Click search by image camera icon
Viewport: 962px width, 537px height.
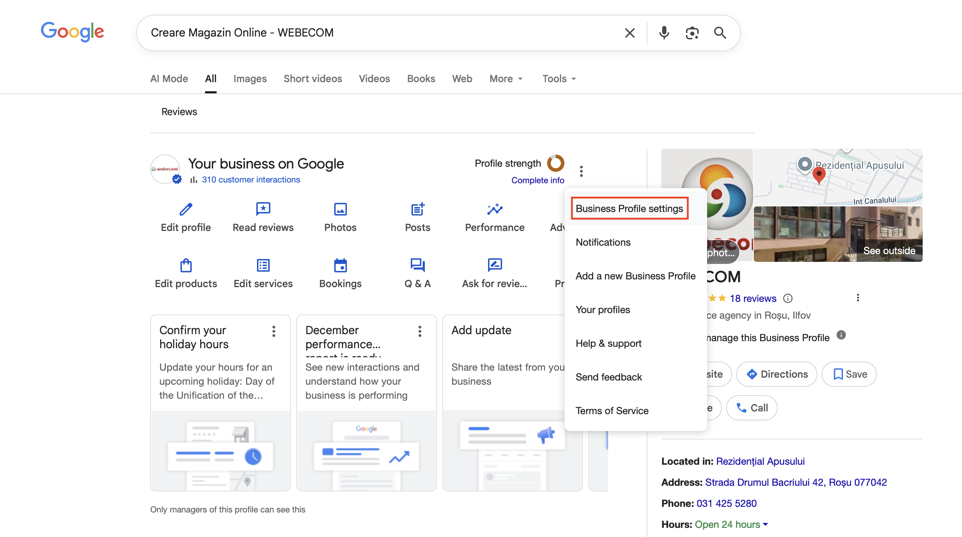(692, 33)
